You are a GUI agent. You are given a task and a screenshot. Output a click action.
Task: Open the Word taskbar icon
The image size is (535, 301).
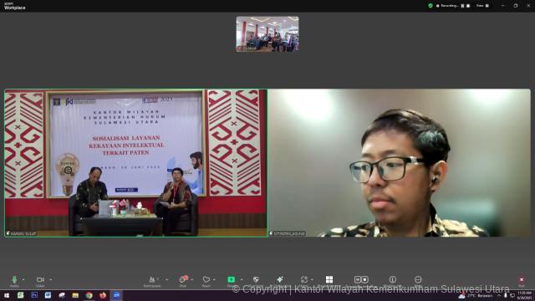48,295
